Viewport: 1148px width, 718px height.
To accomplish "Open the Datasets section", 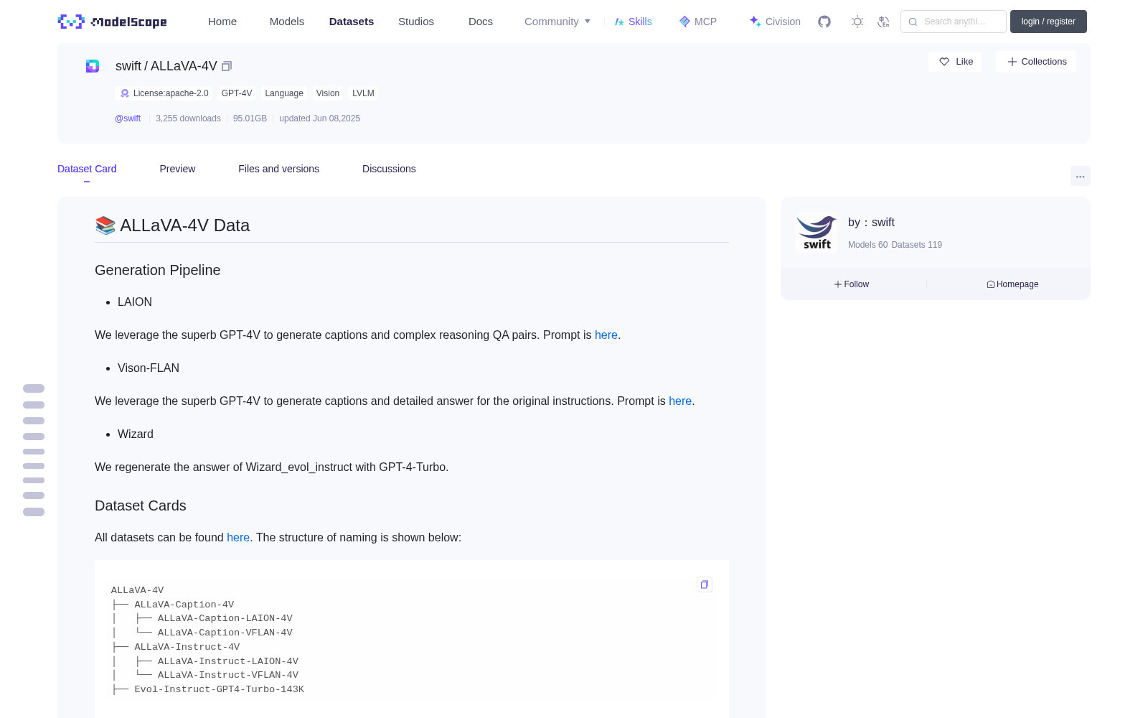I will (x=352, y=22).
